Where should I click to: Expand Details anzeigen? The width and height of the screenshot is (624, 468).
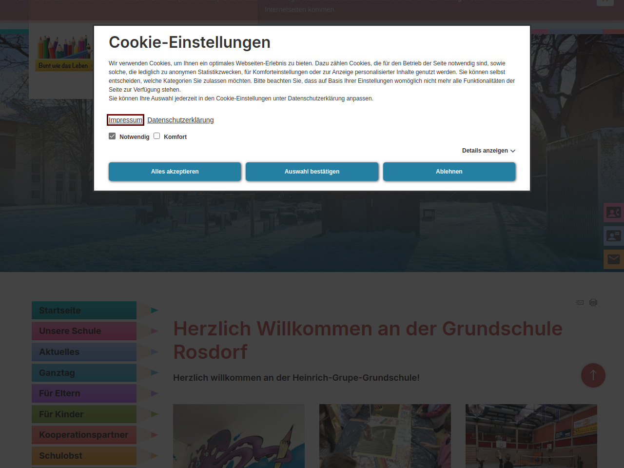488,151
